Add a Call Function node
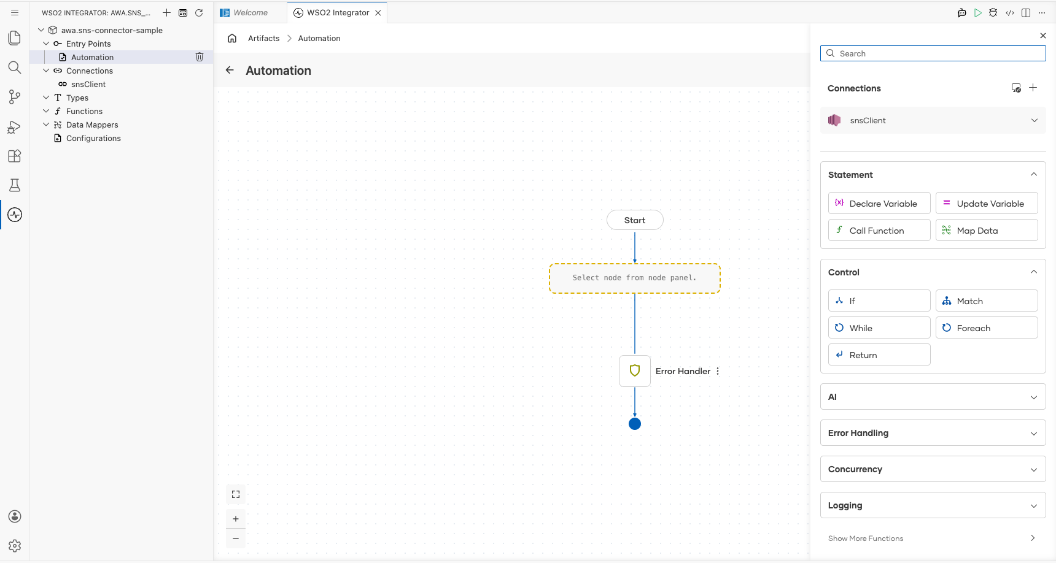The image size is (1056, 563). click(x=879, y=231)
